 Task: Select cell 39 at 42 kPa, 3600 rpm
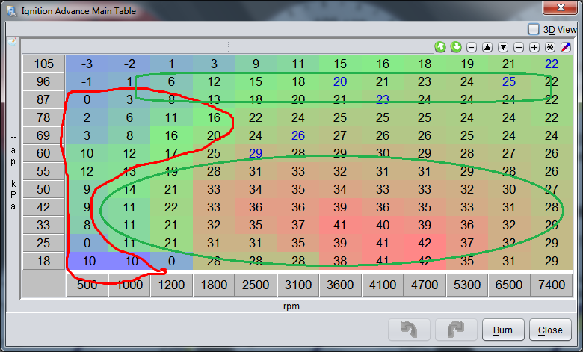coord(340,207)
